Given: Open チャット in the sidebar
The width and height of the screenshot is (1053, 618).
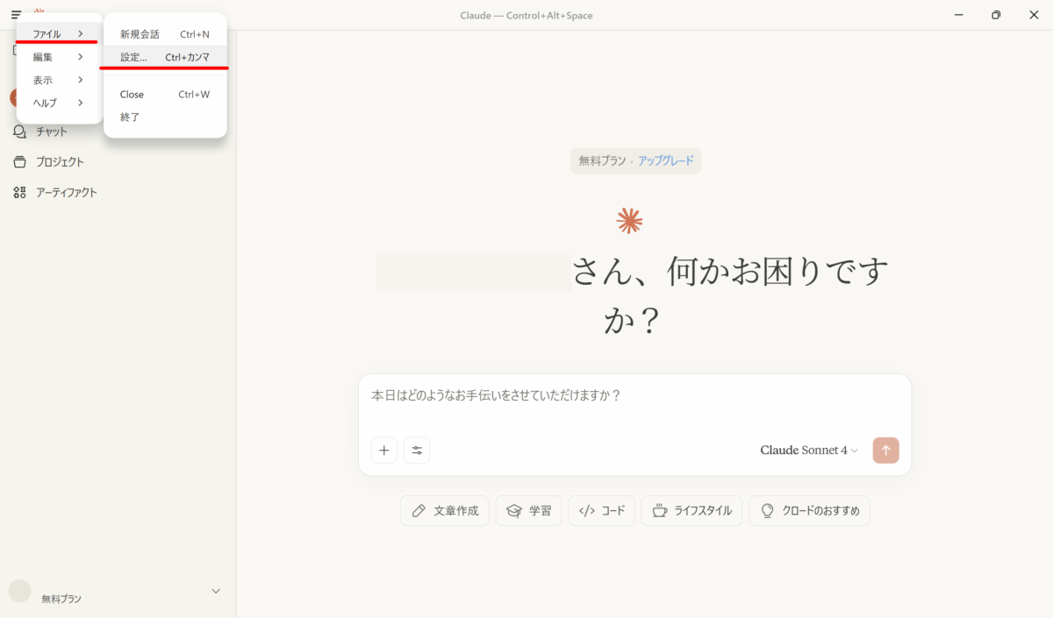Looking at the screenshot, I should [x=52, y=131].
